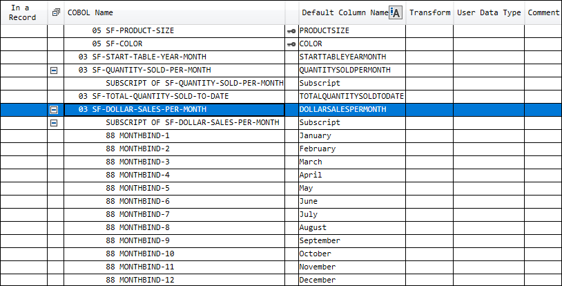Click the User Data Type cell for PRODUCTSIZE
This screenshot has width=562, height=286.
489,31
